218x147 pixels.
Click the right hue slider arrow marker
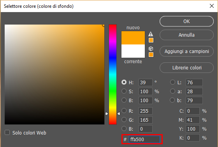[119, 114]
